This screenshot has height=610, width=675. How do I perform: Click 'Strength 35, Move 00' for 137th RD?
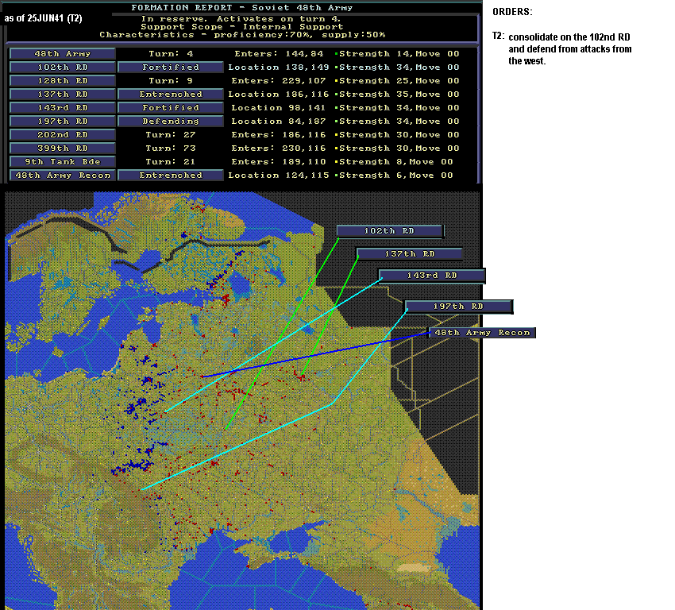pos(399,95)
